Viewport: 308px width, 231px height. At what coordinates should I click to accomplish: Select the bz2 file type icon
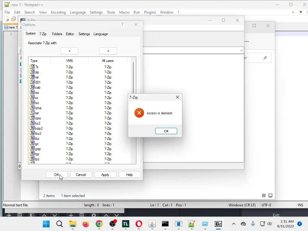click(32, 123)
